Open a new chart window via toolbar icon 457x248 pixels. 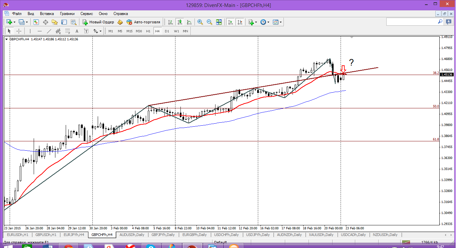9,22
